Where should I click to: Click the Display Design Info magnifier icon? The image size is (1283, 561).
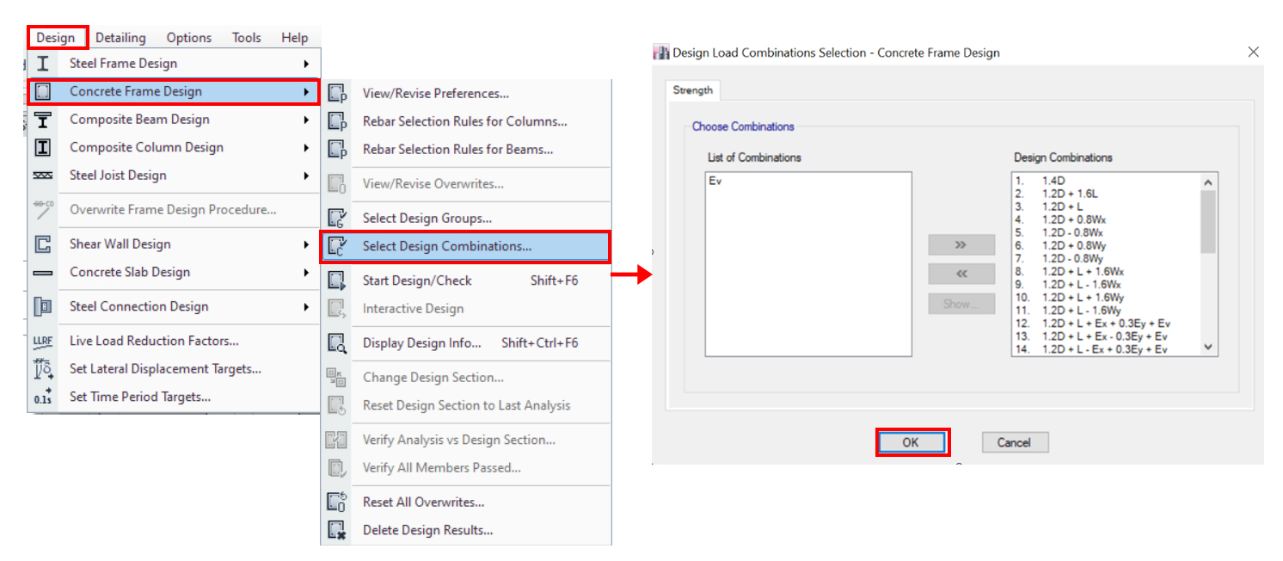point(338,343)
